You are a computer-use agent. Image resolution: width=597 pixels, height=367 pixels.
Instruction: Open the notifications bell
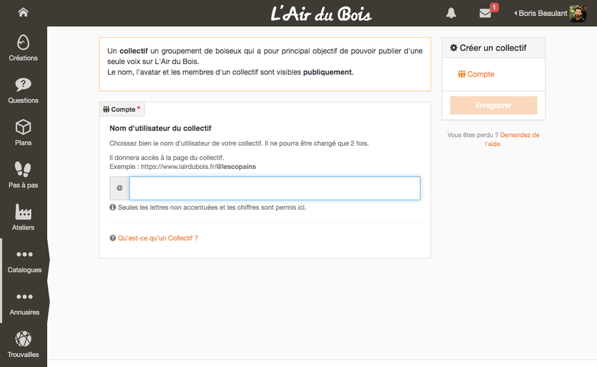pyautogui.click(x=451, y=13)
